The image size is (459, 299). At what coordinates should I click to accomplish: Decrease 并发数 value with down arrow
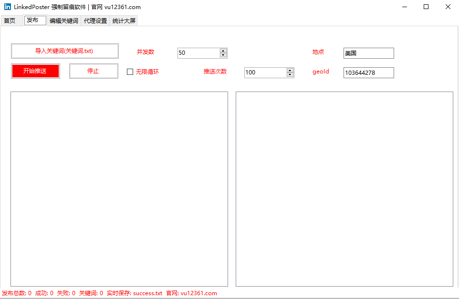[x=223, y=55]
